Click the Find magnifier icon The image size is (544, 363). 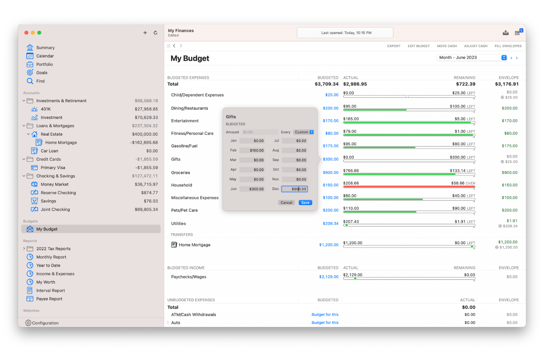(30, 81)
